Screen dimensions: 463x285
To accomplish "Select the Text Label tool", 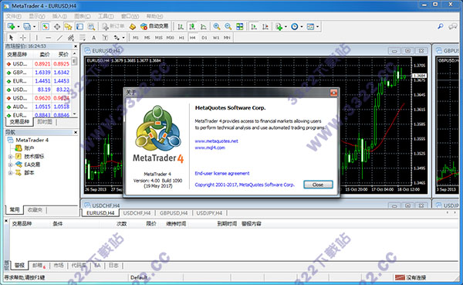I will 105,38.
